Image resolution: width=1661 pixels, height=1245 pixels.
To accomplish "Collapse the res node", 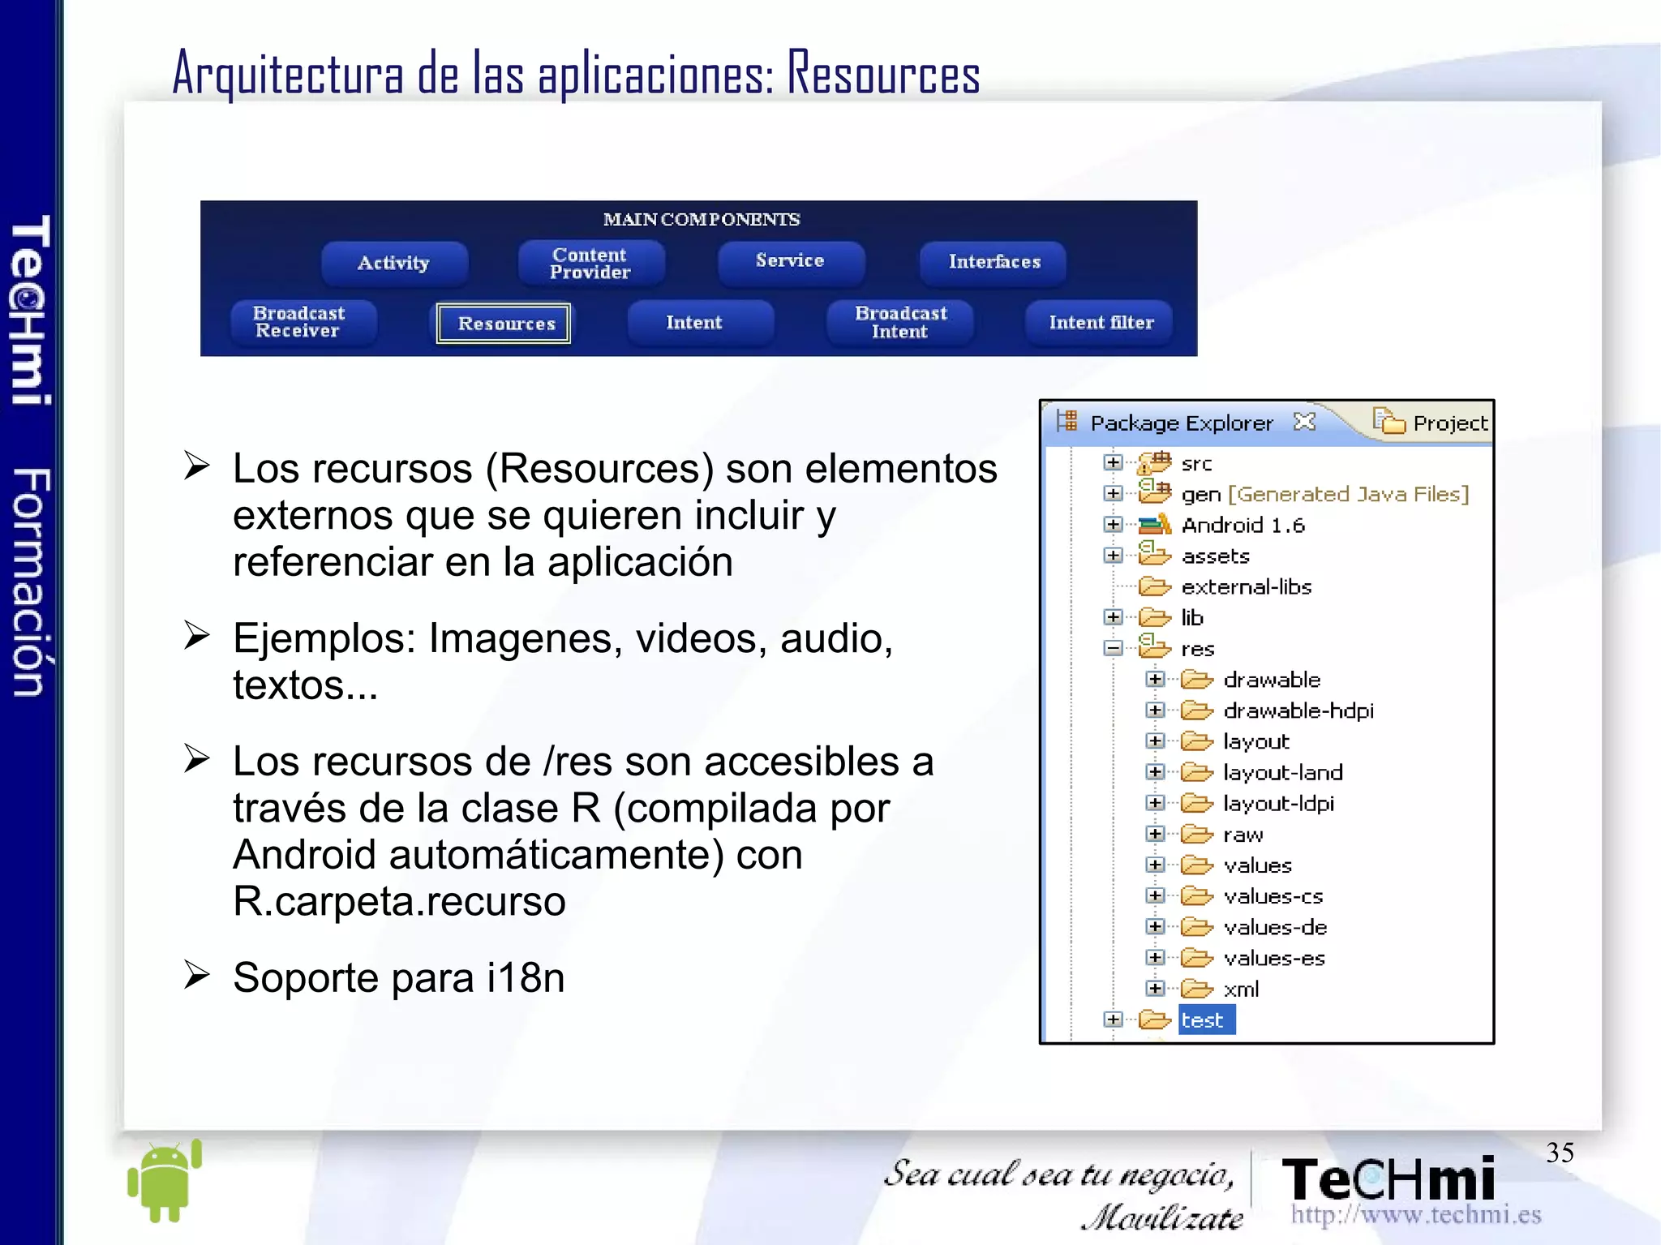I will point(1113,648).
